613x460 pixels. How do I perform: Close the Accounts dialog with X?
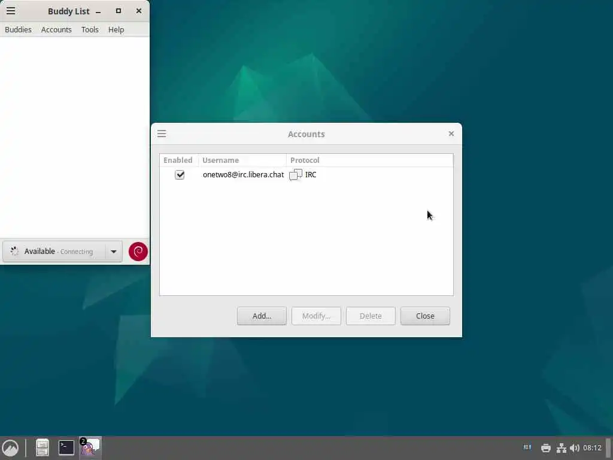[x=451, y=134]
